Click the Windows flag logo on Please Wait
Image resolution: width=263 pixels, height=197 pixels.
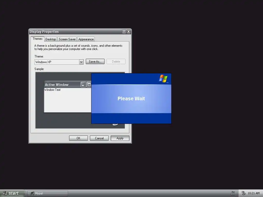pos(163,78)
